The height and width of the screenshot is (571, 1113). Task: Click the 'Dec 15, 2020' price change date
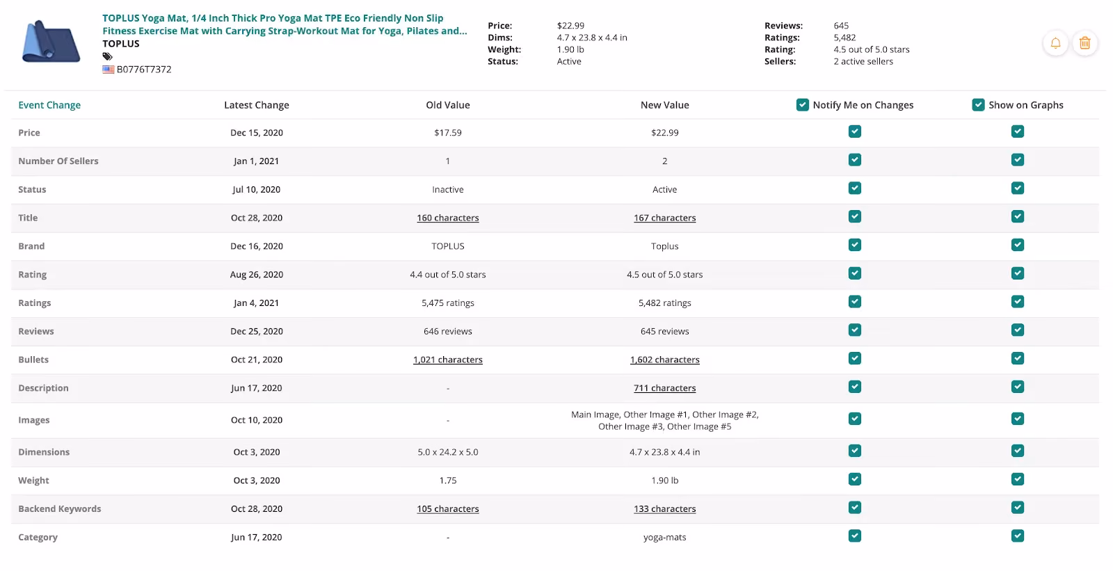point(257,133)
